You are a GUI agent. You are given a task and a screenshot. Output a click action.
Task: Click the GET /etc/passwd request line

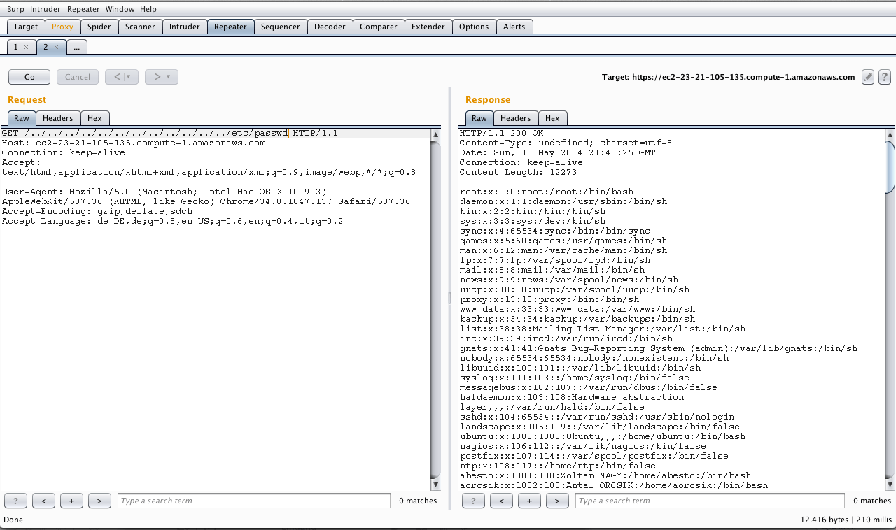pos(170,133)
